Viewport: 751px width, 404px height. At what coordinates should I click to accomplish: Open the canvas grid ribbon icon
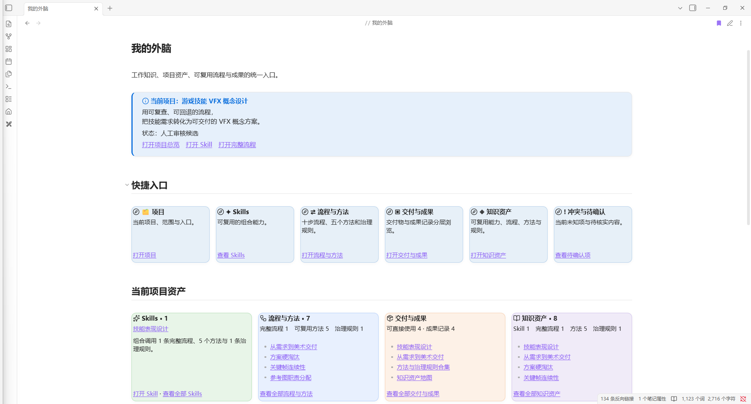click(9, 49)
